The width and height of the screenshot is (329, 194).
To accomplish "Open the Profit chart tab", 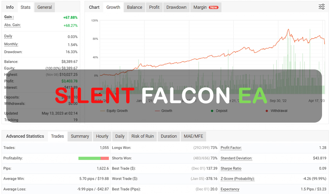I will tap(154, 7).
